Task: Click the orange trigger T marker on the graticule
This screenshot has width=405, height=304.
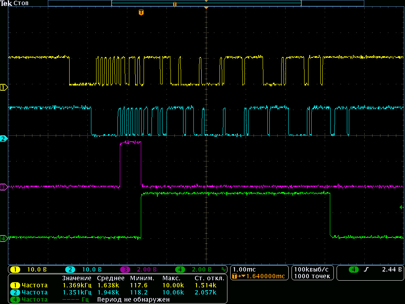Action: 141,13
